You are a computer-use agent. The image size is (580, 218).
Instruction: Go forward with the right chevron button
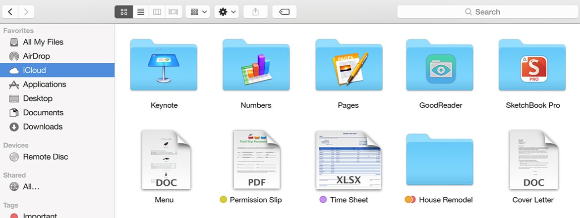coord(26,12)
